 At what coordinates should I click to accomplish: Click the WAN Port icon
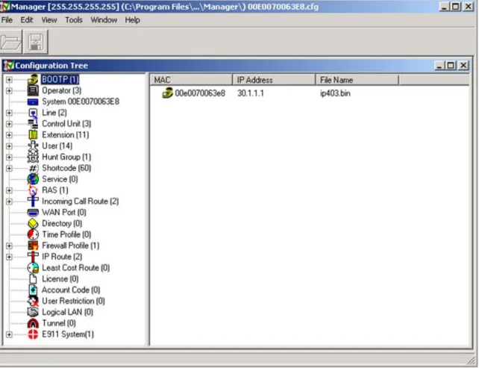click(x=33, y=213)
